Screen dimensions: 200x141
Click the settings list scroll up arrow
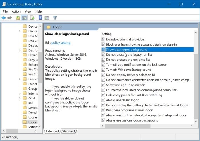[196, 33]
